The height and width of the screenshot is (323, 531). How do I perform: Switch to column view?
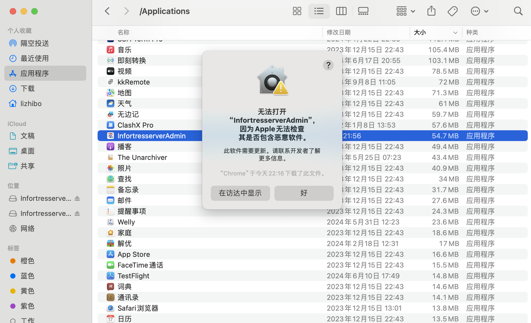click(x=341, y=11)
